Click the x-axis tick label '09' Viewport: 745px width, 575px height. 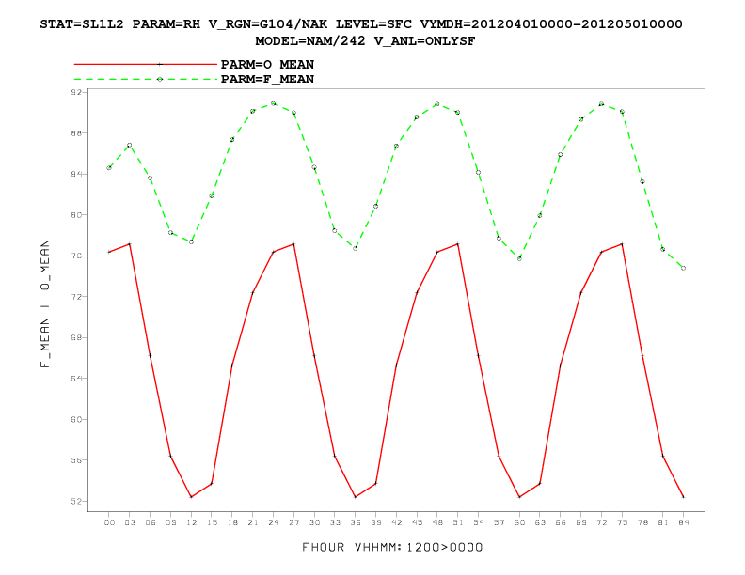pos(170,522)
